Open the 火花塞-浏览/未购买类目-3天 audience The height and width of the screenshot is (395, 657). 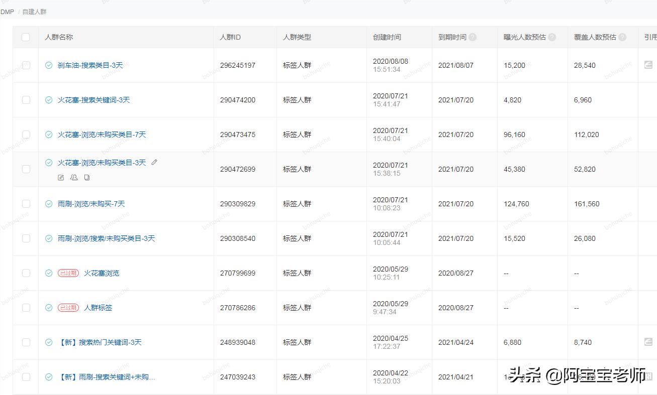pos(102,163)
